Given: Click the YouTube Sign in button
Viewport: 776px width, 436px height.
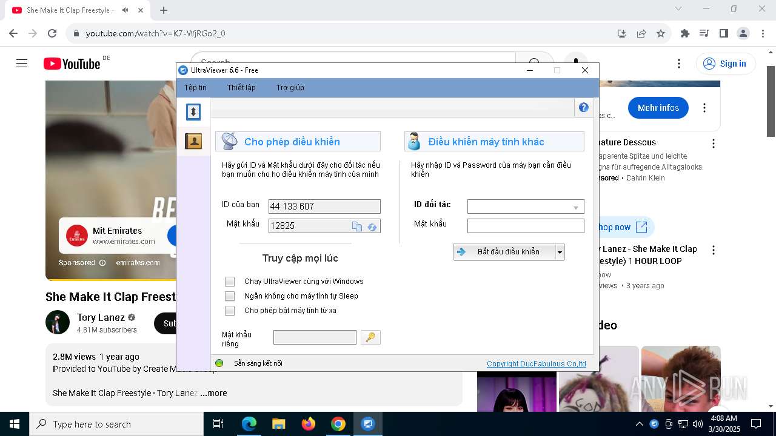Looking at the screenshot, I should click(726, 64).
